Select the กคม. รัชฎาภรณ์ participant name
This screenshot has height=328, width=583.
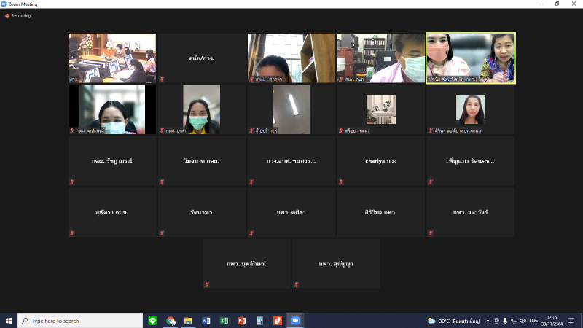click(112, 161)
